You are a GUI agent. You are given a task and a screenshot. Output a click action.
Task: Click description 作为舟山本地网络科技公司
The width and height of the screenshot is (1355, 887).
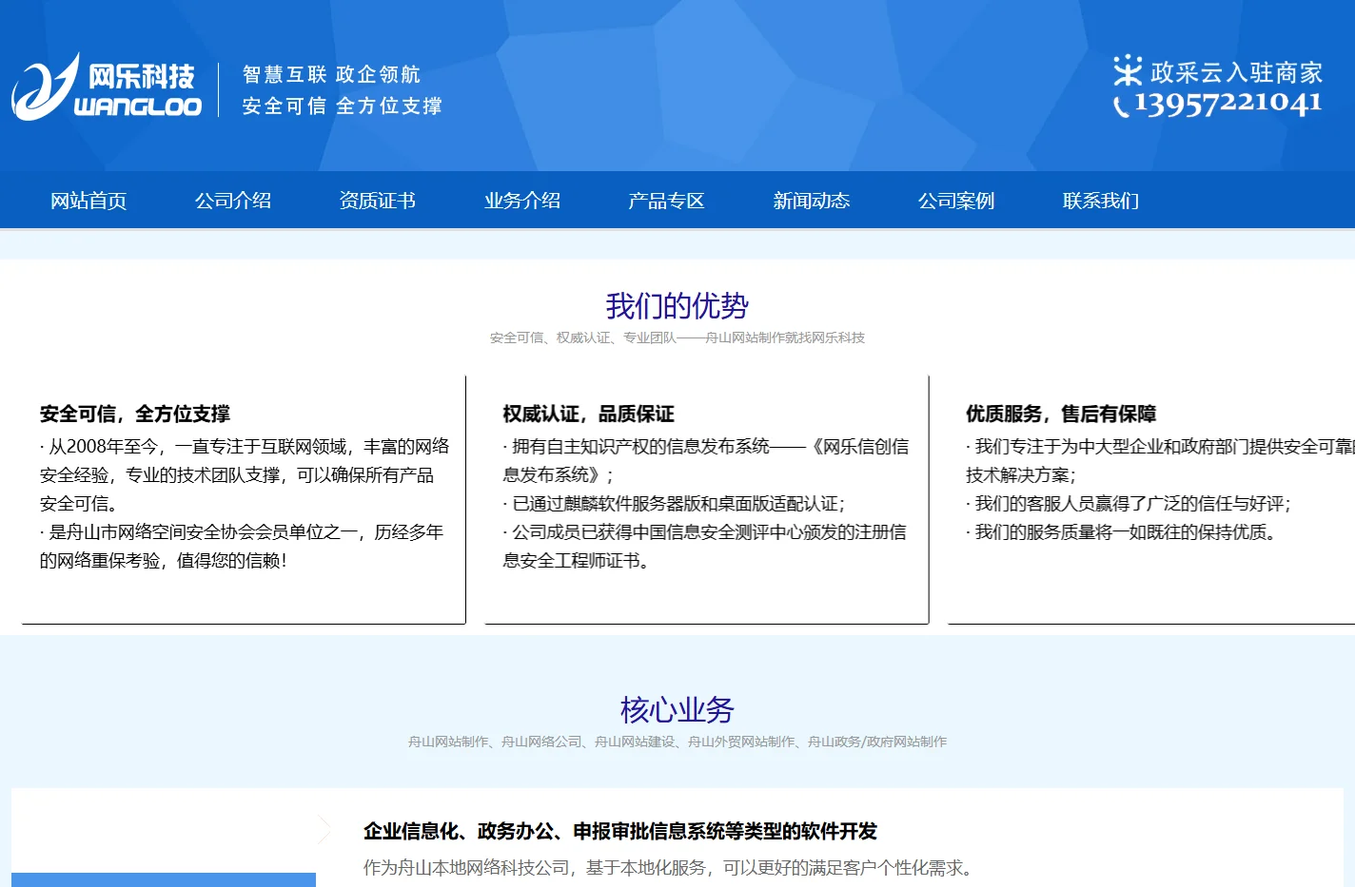[669, 868]
